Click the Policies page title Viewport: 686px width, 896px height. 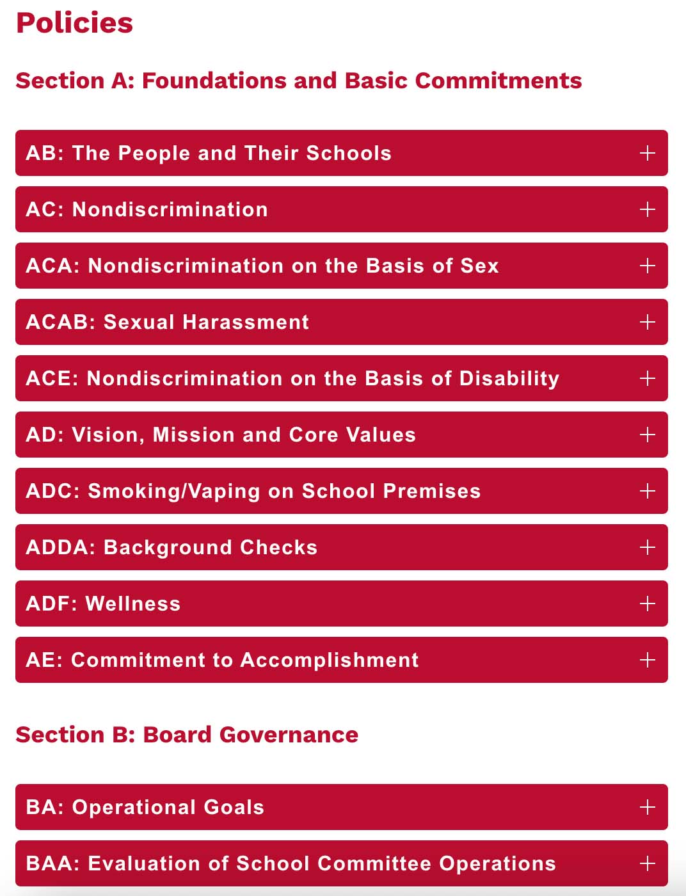tap(75, 23)
